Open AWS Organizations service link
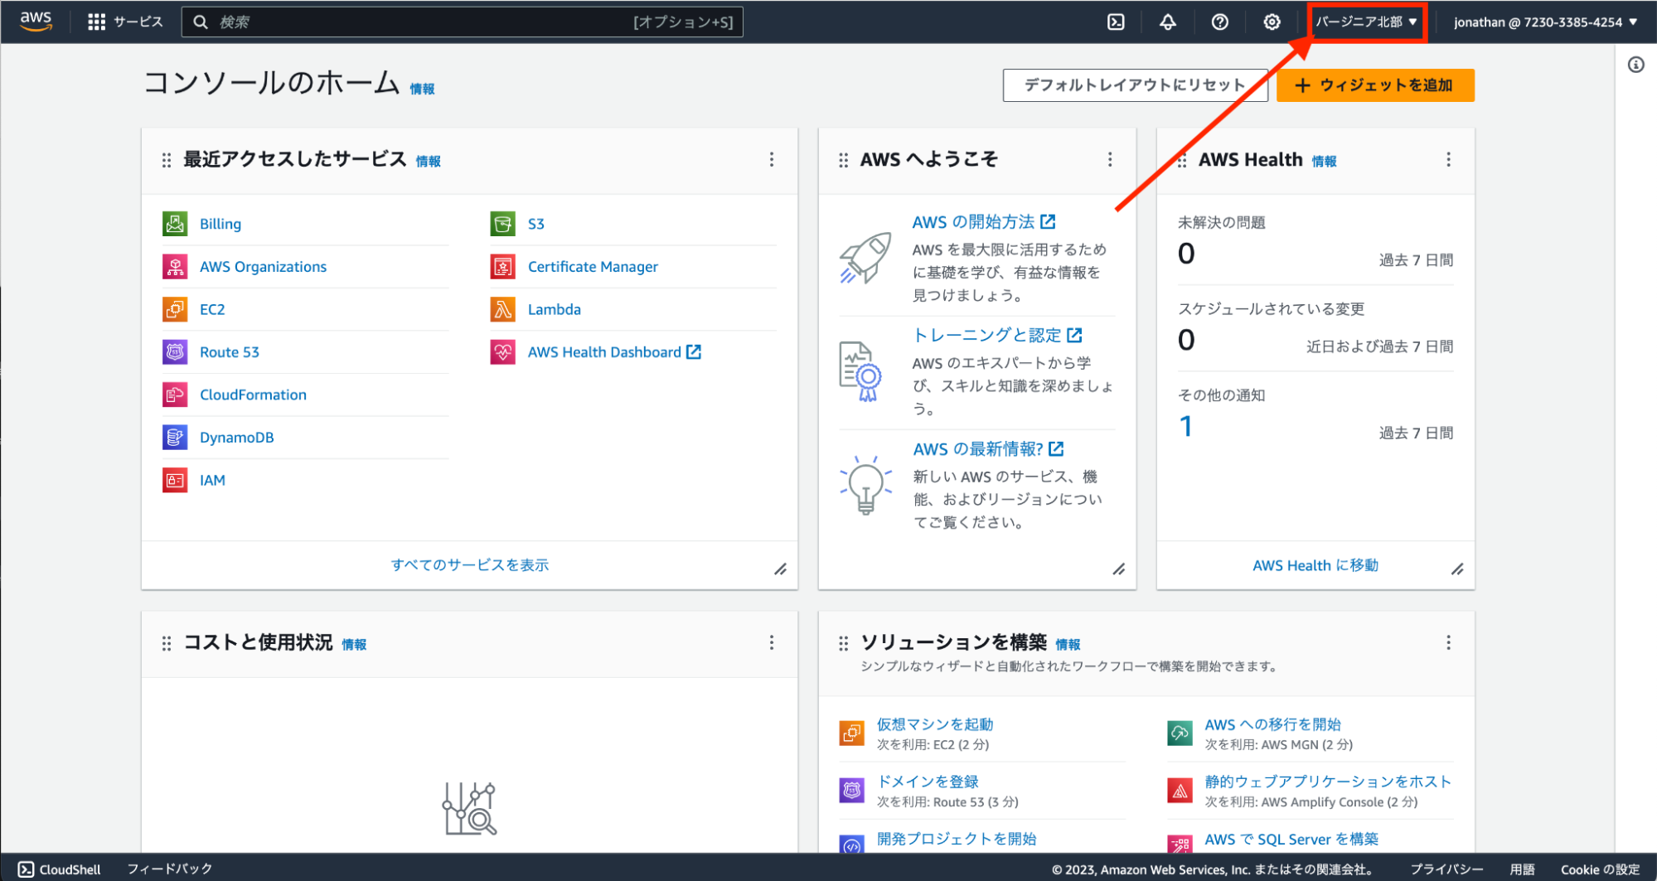The width and height of the screenshot is (1657, 881). pyautogui.click(x=263, y=266)
